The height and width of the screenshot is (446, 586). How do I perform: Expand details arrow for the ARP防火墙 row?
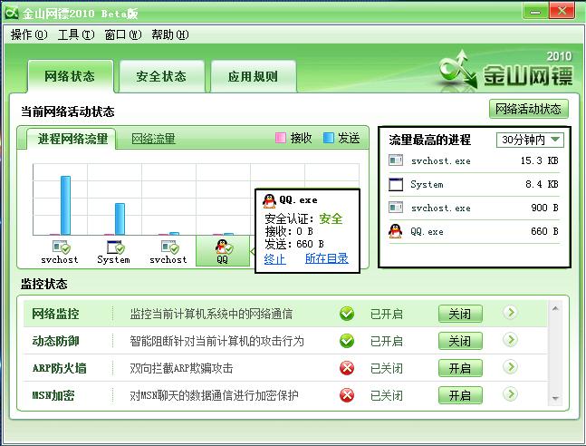pos(510,367)
